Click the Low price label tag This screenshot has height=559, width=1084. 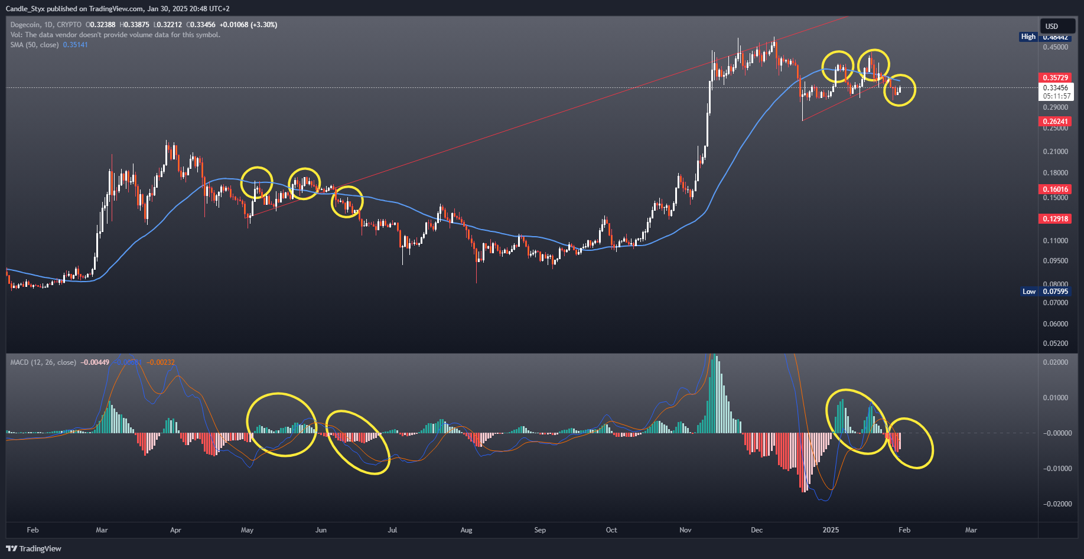1029,292
